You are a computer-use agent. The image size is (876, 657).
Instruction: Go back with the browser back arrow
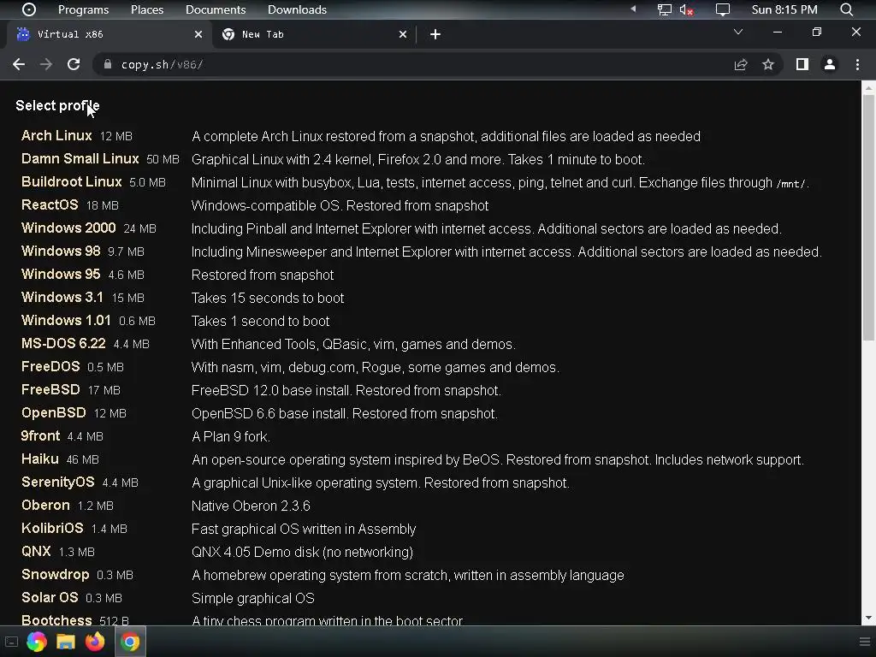click(19, 64)
